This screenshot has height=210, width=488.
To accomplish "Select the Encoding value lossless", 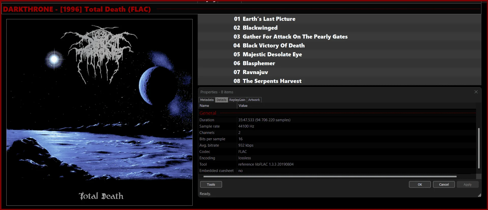I will point(245,158).
